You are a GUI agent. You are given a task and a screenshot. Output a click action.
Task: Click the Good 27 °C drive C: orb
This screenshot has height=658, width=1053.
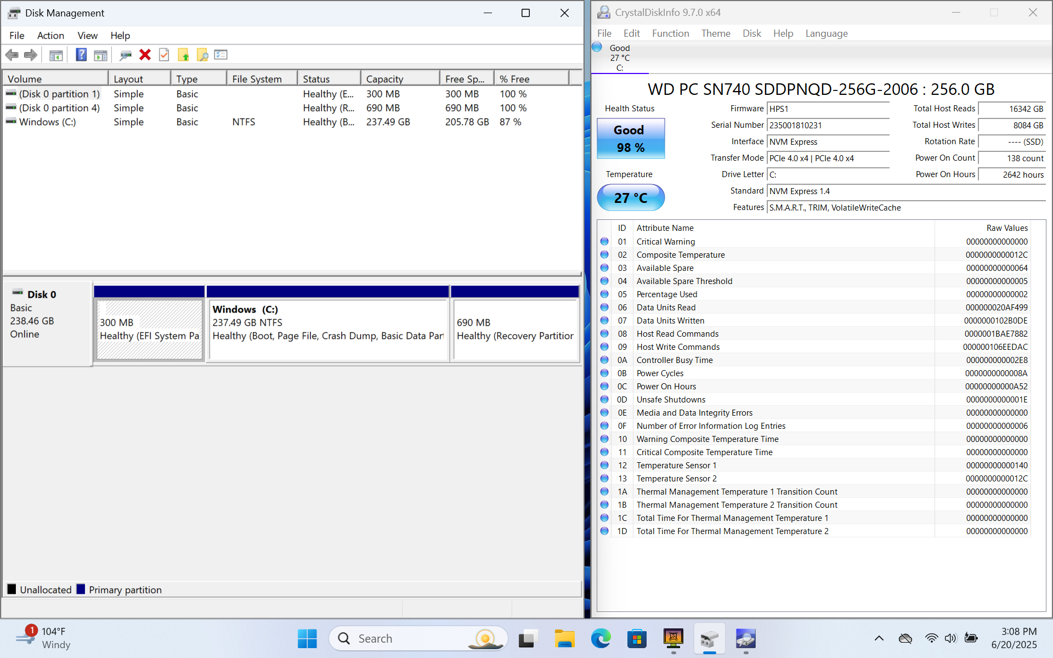597,48
